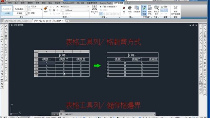Toggle the Spell Check (拼字檢查) button
210x118 pixels.
tap(144, 10)
